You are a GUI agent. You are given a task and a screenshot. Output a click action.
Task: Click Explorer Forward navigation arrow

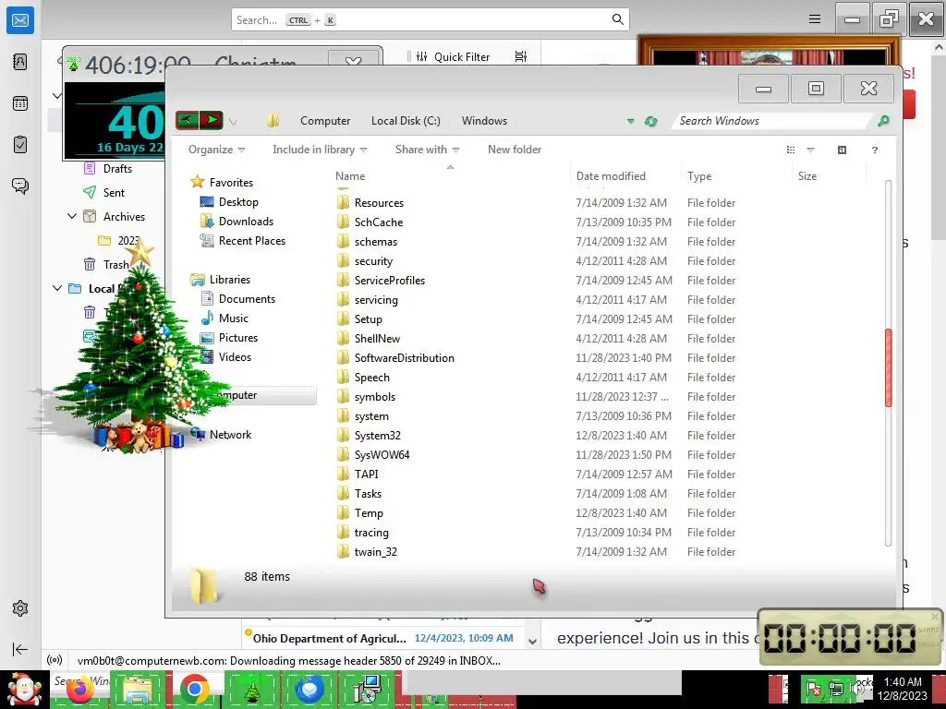212,120
